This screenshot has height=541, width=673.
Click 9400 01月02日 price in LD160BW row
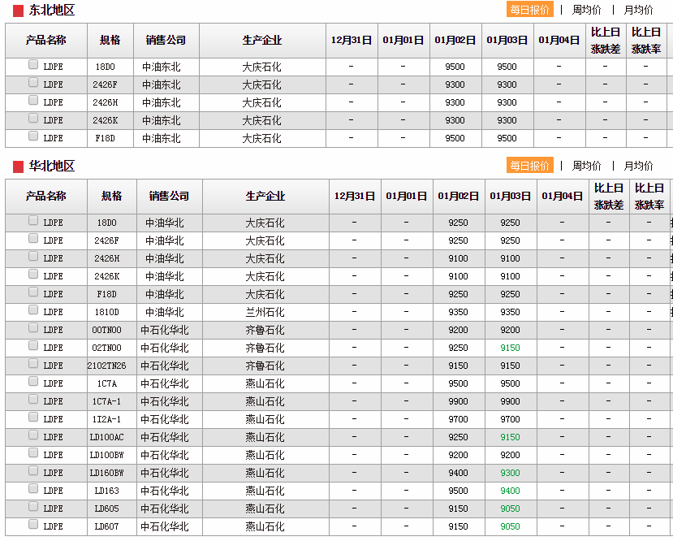click(458, 473)
